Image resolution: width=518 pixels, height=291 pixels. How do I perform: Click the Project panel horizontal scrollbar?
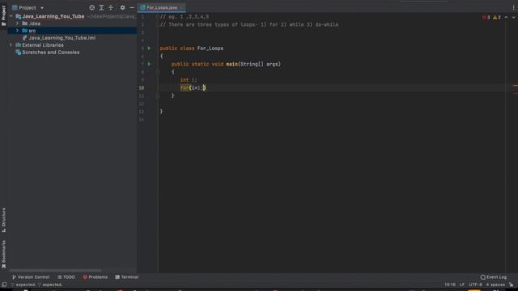pyautogui.click(x=55, y=271)
